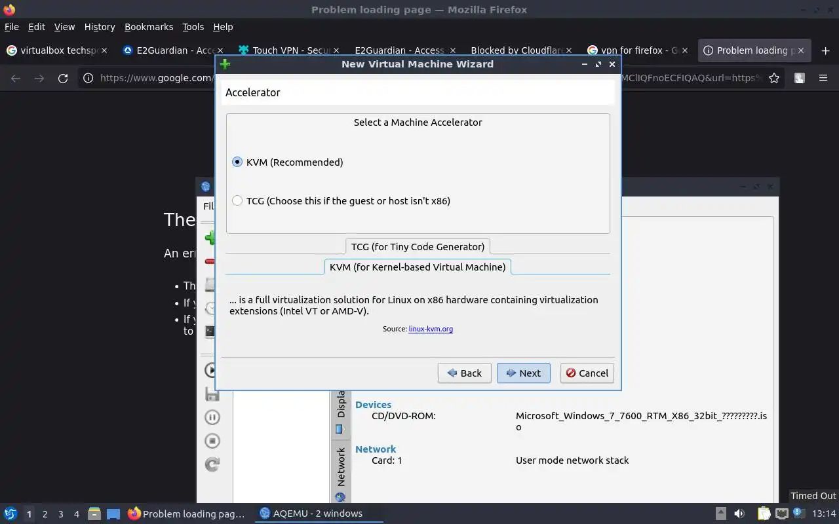Stop the VM in AQEMU toolbar

pos(212,441)
